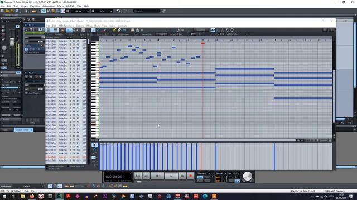Open the Effects menu

point(60,6)
